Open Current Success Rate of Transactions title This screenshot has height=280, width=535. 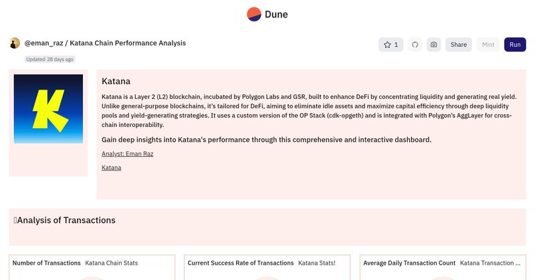(241, 263)
